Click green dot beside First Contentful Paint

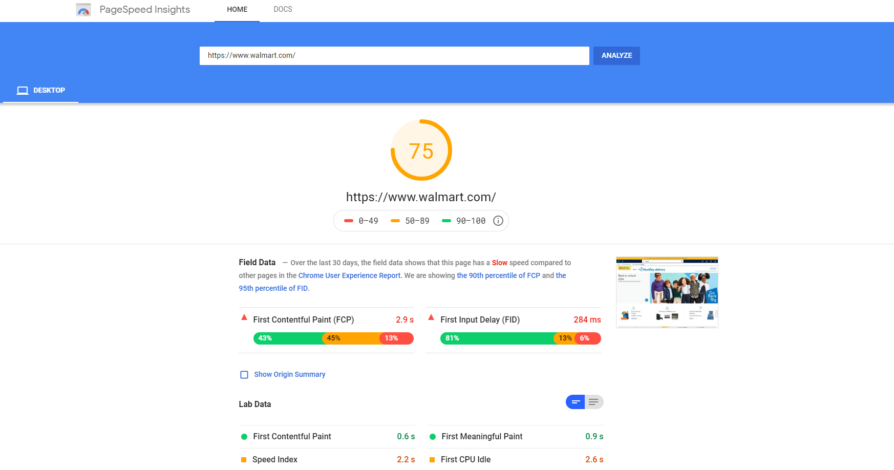(x=244, y=437)
